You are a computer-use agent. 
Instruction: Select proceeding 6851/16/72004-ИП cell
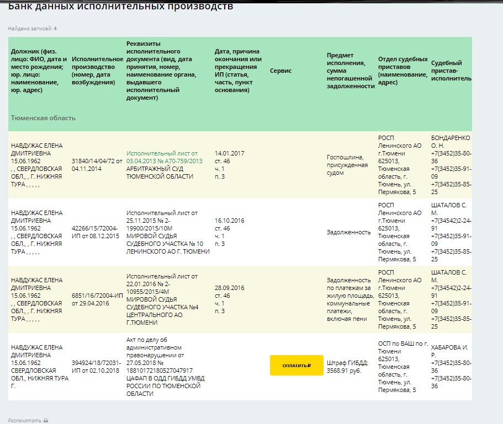point(97,299)
